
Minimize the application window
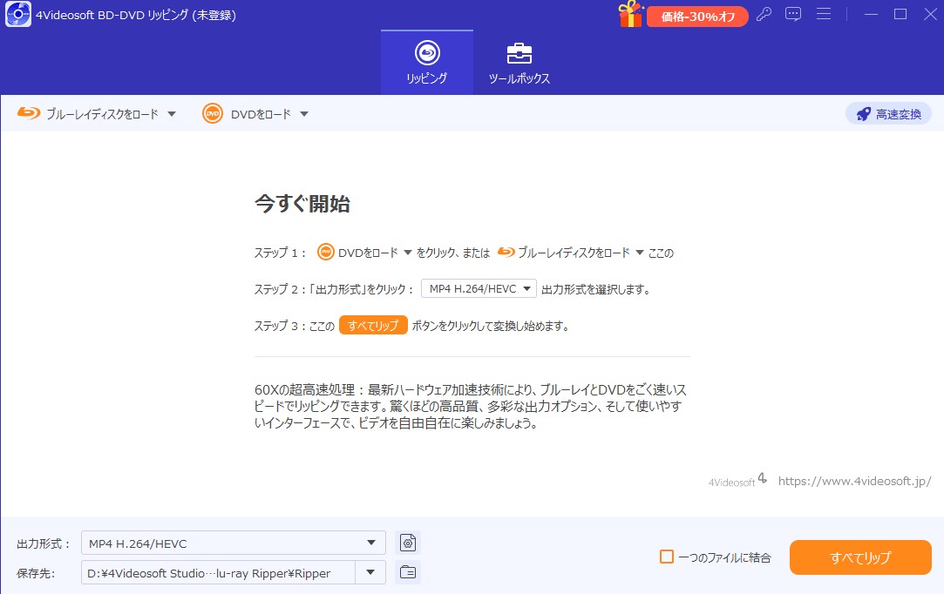(871, 14)
